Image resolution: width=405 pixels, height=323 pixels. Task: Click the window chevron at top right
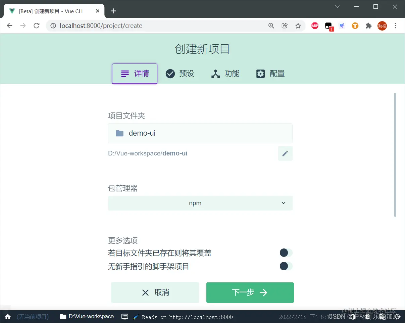[x=337, y=7]
